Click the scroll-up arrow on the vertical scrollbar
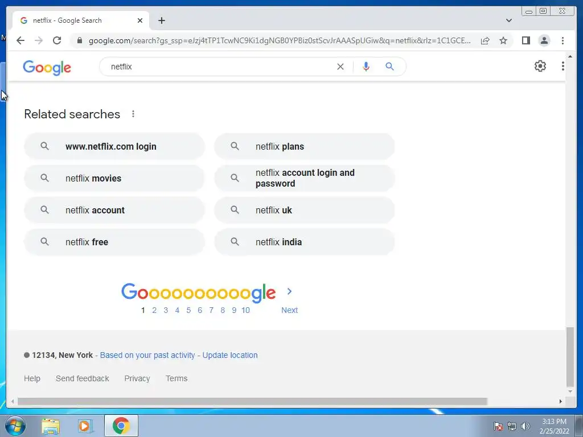This screenshot has width=583, height=437. 570,56
